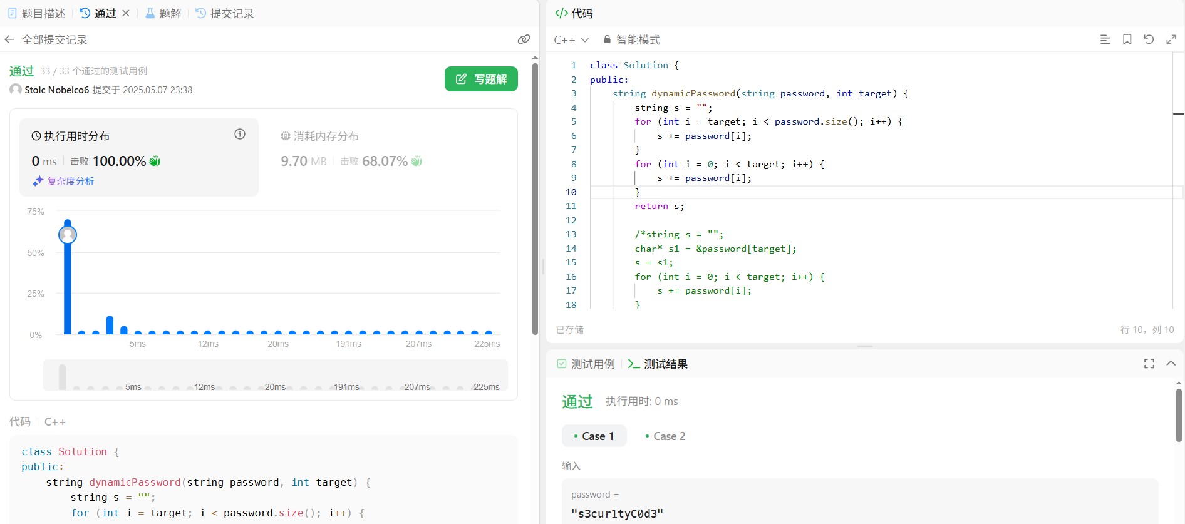Open the Stoic Nobelco6 profile name

(x=57, y=90)
